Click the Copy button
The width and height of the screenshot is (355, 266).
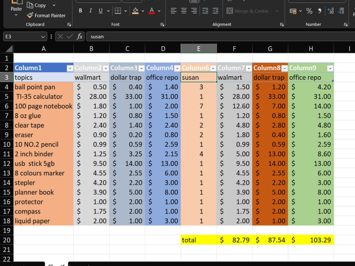36,5
